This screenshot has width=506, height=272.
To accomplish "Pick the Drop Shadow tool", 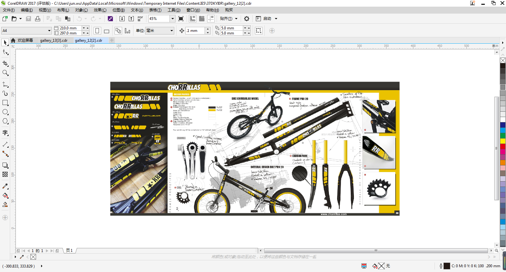I will pos(5,165).
